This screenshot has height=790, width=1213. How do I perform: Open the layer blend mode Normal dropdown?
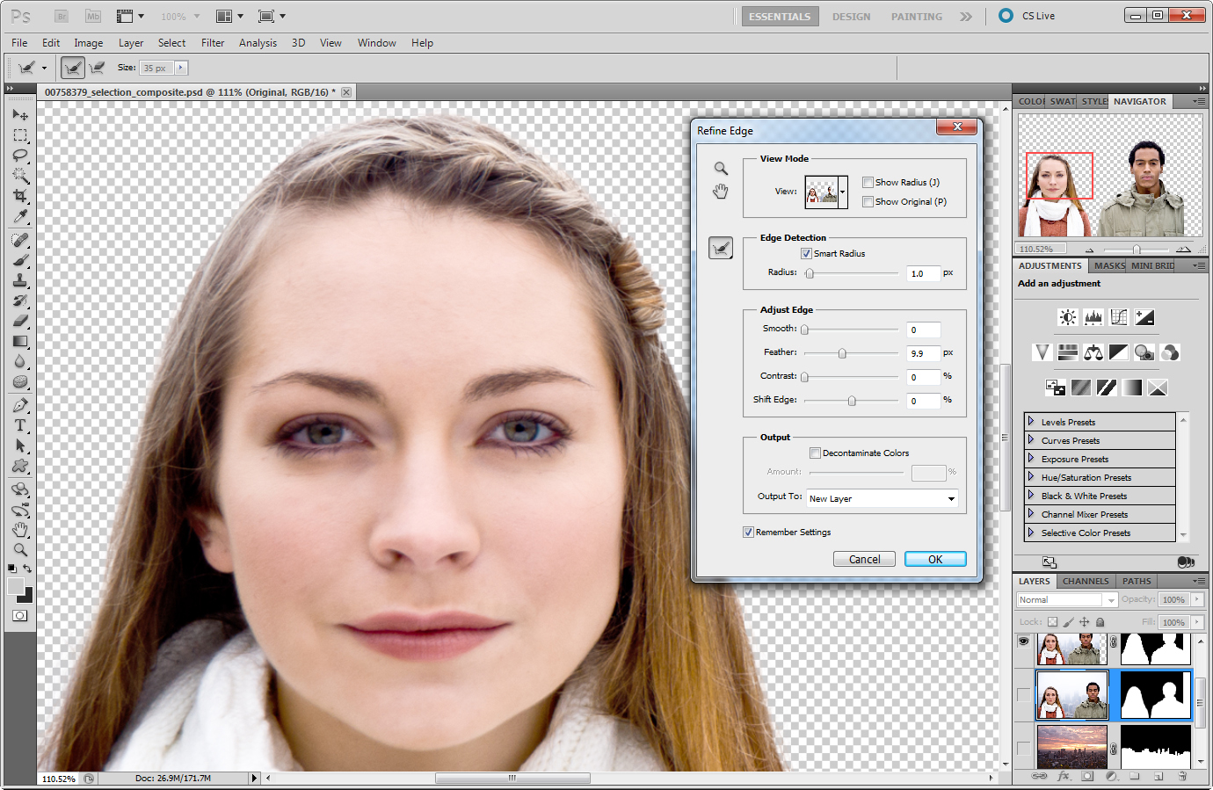[x=1066, y=600]
